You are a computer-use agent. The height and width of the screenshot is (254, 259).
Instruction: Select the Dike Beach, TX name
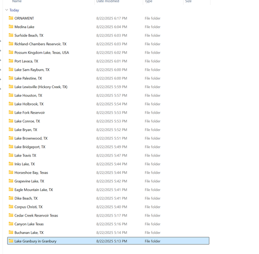click(x=26, y=199)
